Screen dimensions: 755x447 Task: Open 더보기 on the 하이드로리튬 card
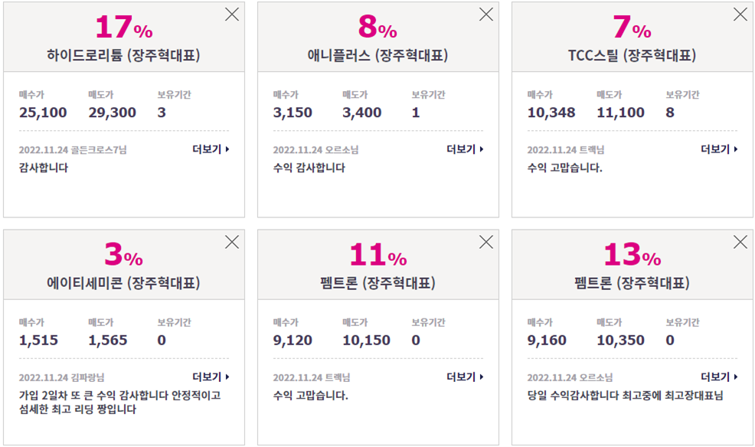[x=211, y=149]
